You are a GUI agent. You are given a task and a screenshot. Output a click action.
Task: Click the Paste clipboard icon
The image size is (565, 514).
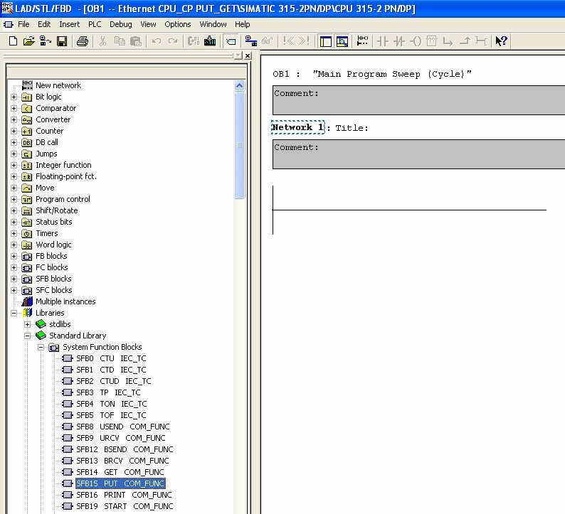click(135, 41)
